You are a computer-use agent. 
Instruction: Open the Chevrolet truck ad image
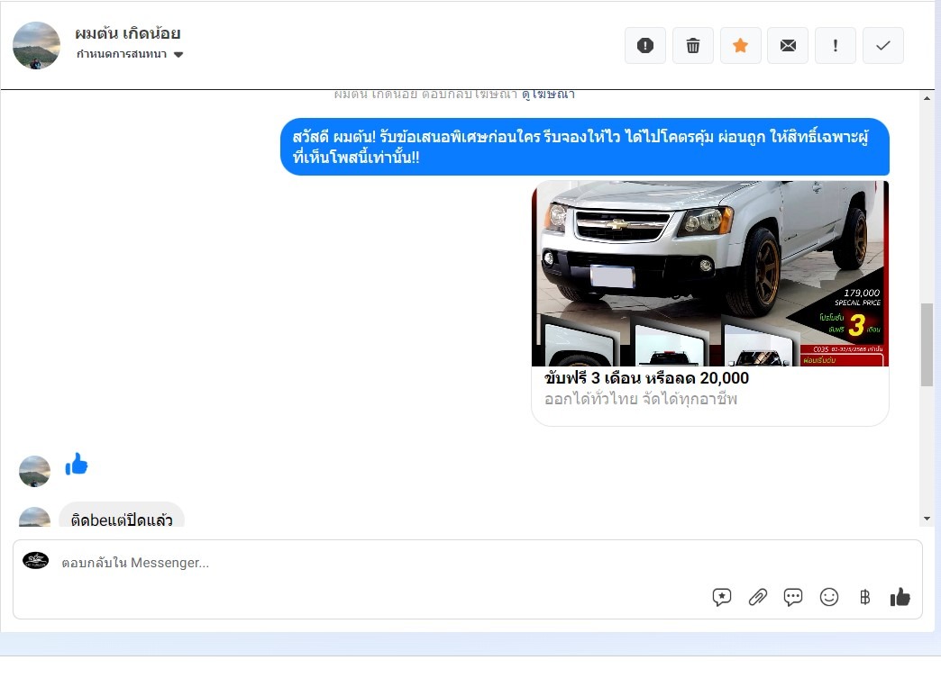point(710,273)
